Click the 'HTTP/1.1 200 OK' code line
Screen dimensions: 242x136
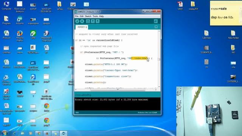(106, 64)
